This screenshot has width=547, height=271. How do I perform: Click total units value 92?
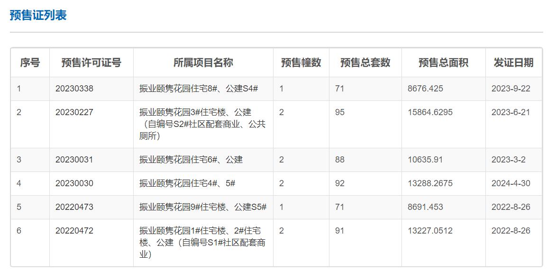pos(339,183)
